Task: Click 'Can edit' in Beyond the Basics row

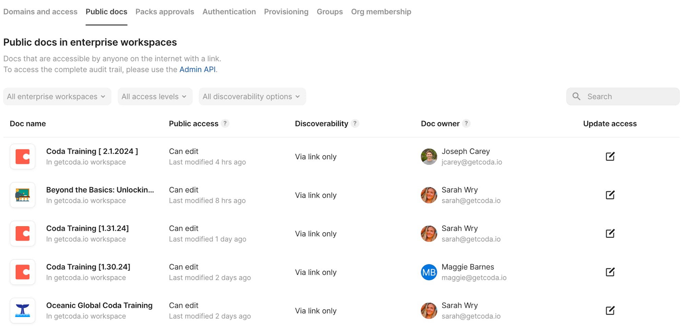Action: 184,190
